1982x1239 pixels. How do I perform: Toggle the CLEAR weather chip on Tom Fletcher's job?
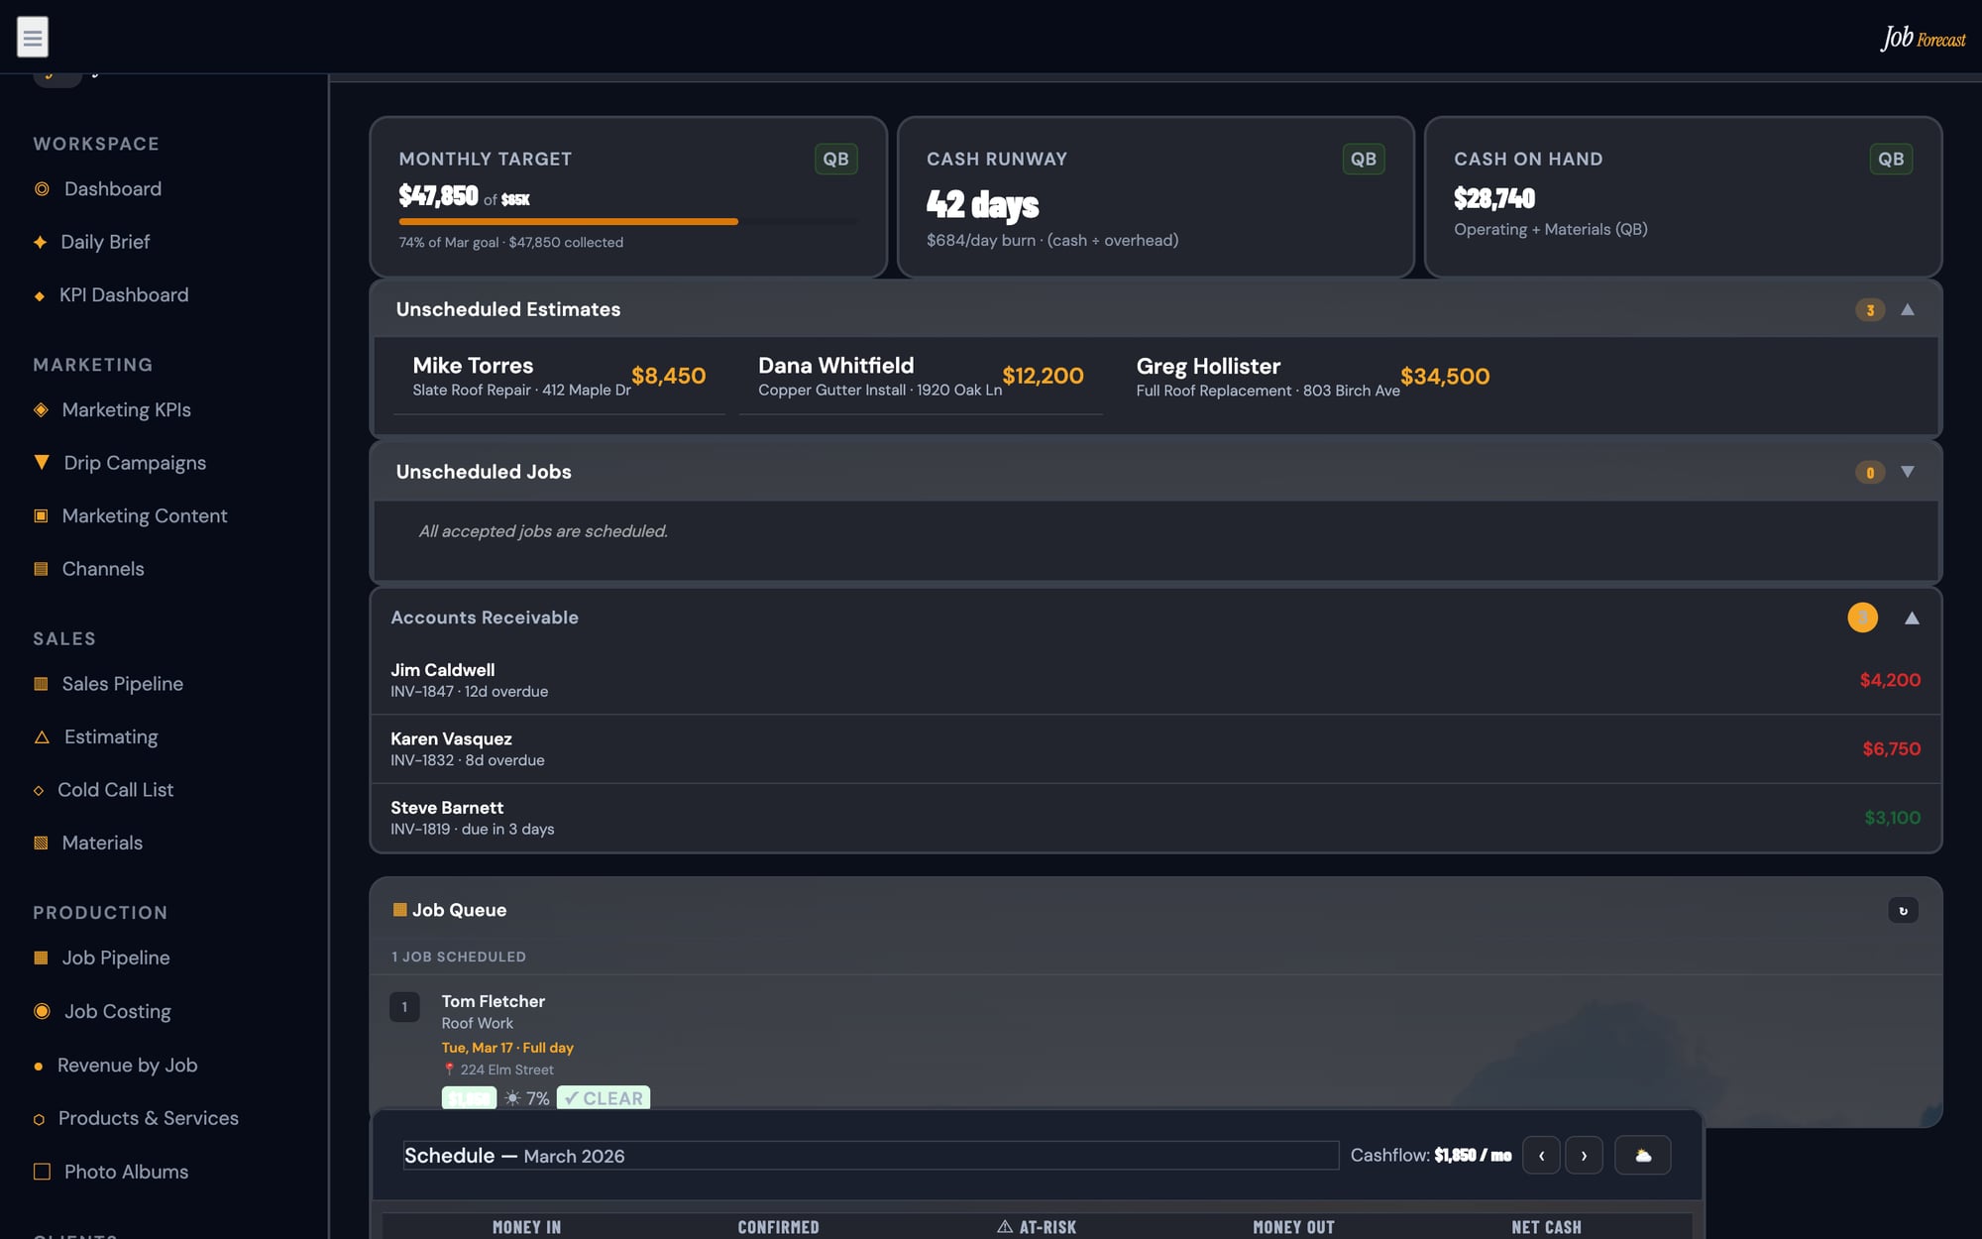[603, 1097]
